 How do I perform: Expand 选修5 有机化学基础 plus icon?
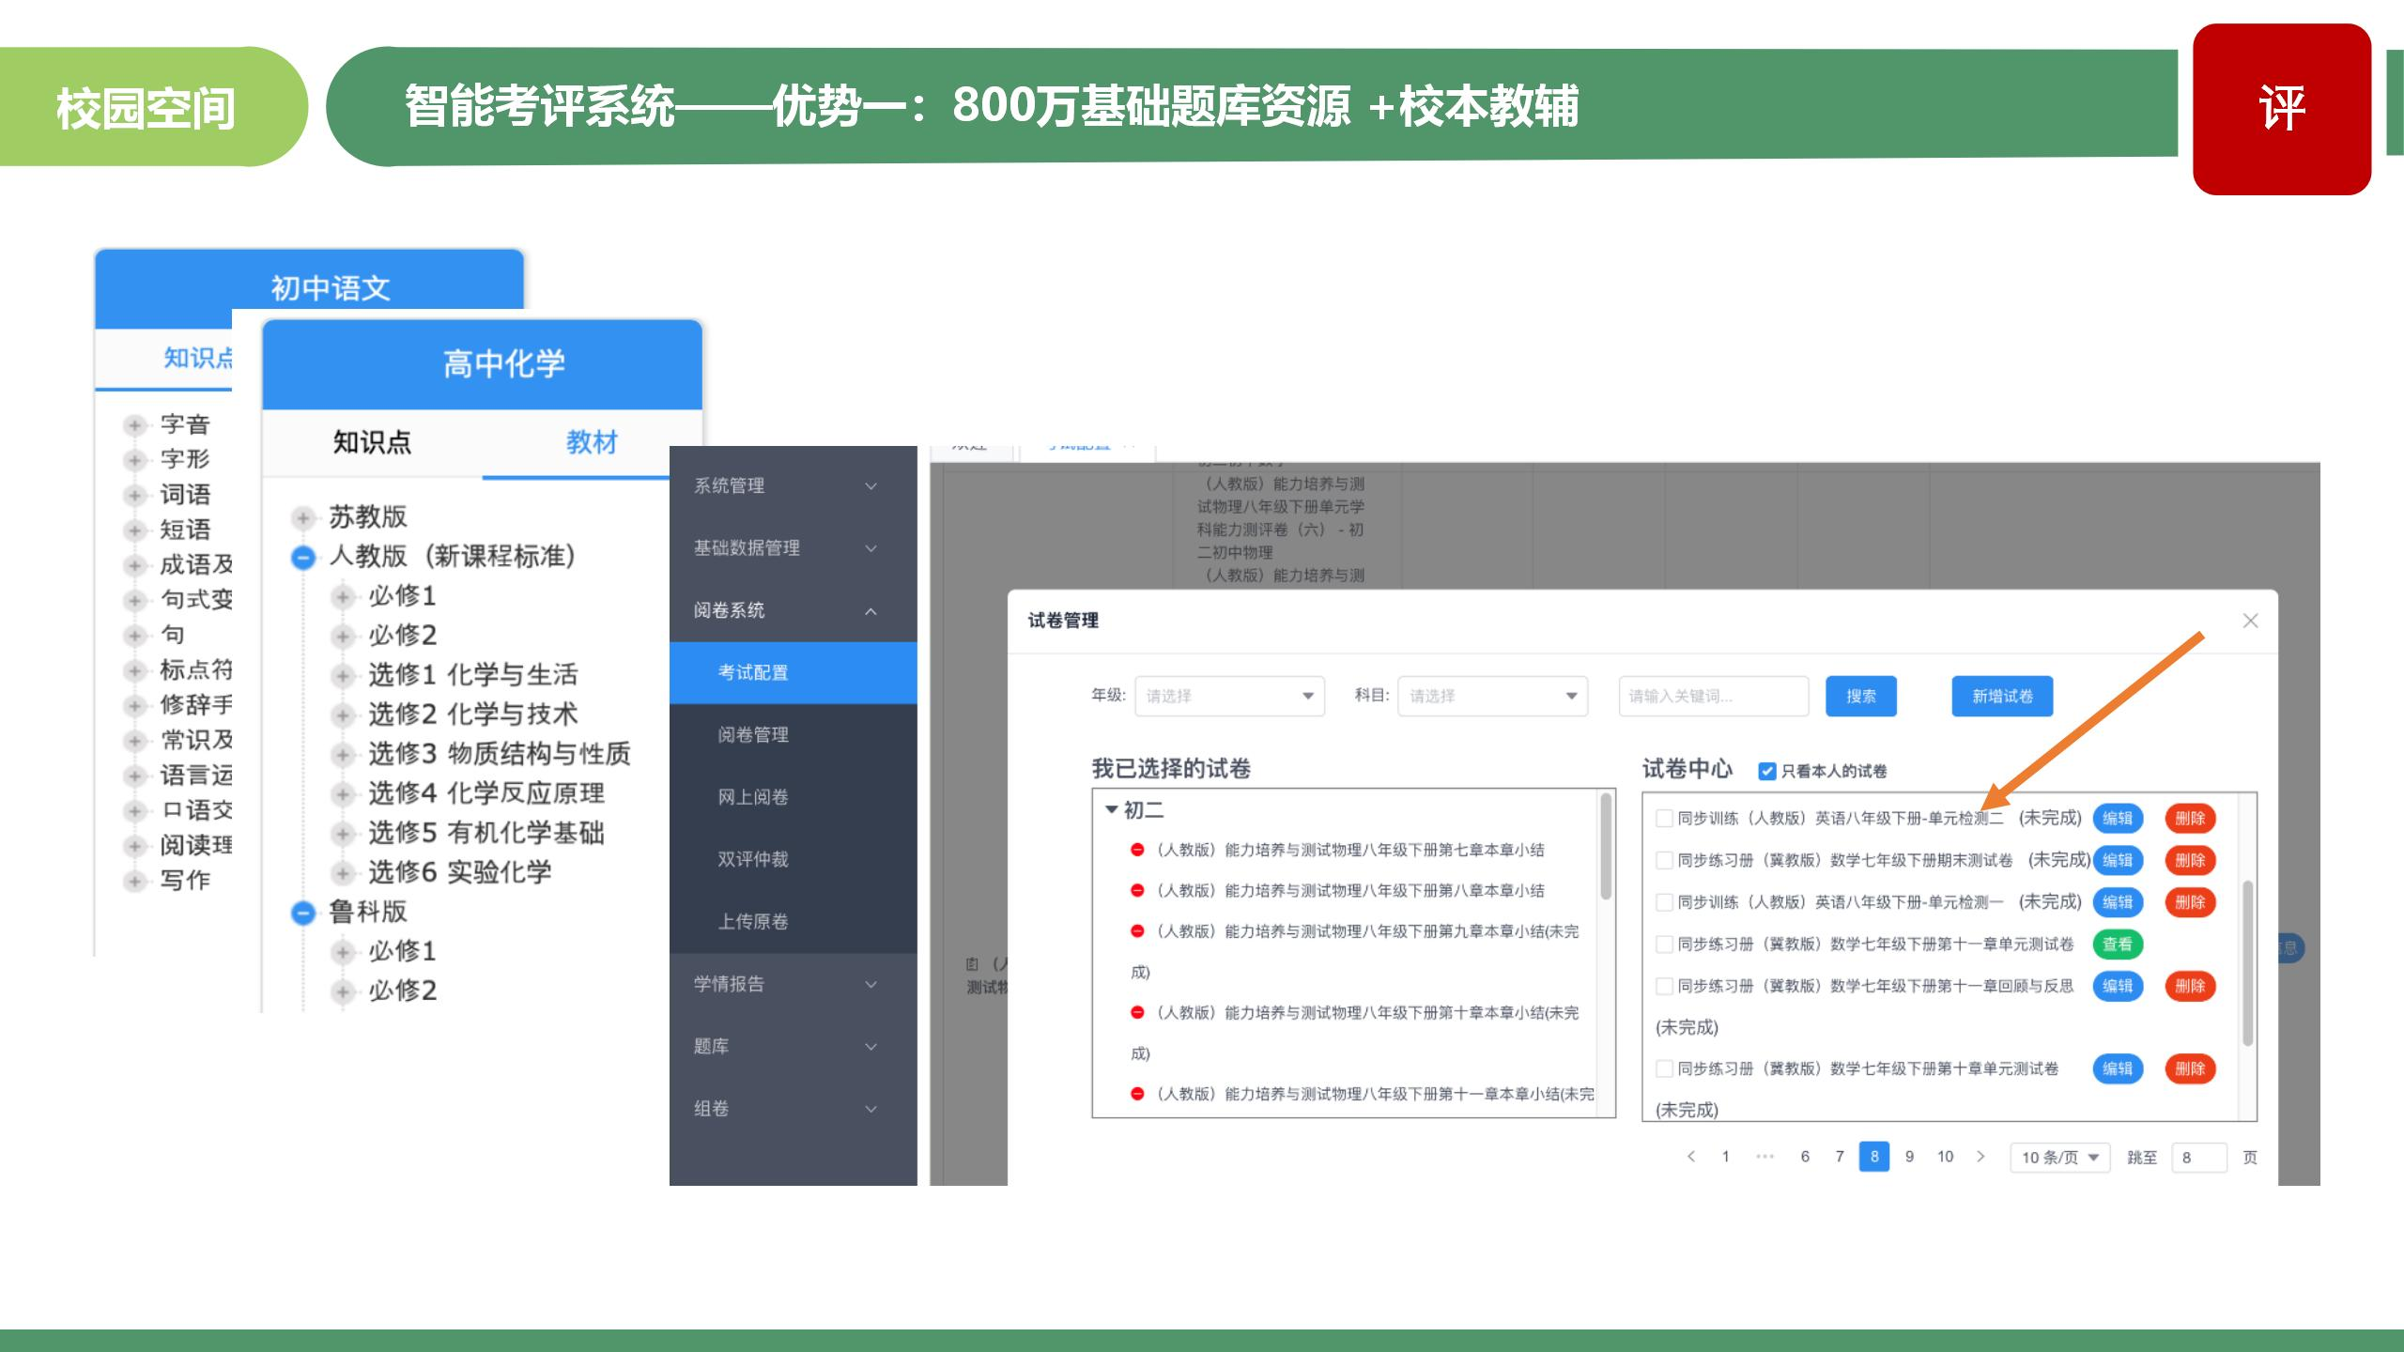343,833
